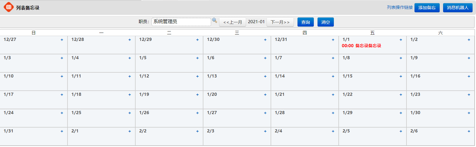Add memo on 1/9 with plus icon
The height and width of the screenshot is (147, 476).
[469, 58]
